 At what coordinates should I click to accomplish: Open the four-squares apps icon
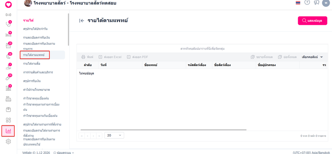point(8,120)
